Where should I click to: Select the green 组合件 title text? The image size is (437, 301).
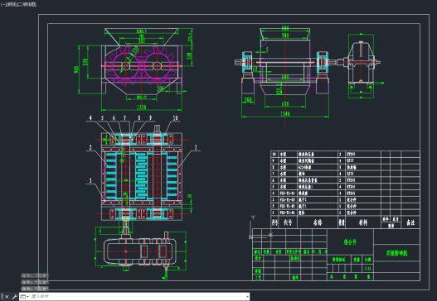[x=350, y=241]
